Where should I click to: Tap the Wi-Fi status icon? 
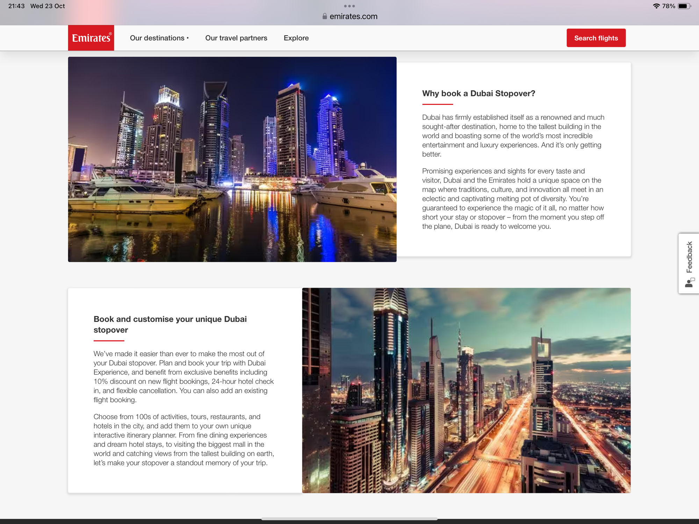[656, 6]
